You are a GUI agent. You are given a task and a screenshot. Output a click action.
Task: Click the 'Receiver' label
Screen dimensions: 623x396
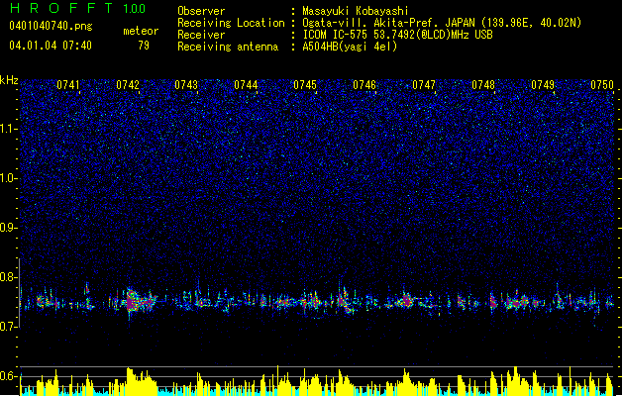(x=201, y=35)
